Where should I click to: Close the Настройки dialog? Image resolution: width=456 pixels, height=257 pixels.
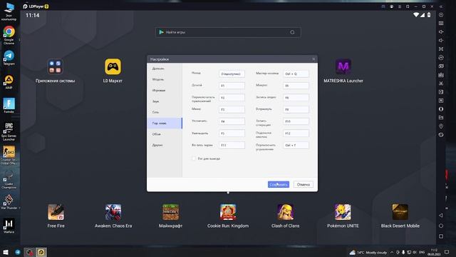click(313, 59)
